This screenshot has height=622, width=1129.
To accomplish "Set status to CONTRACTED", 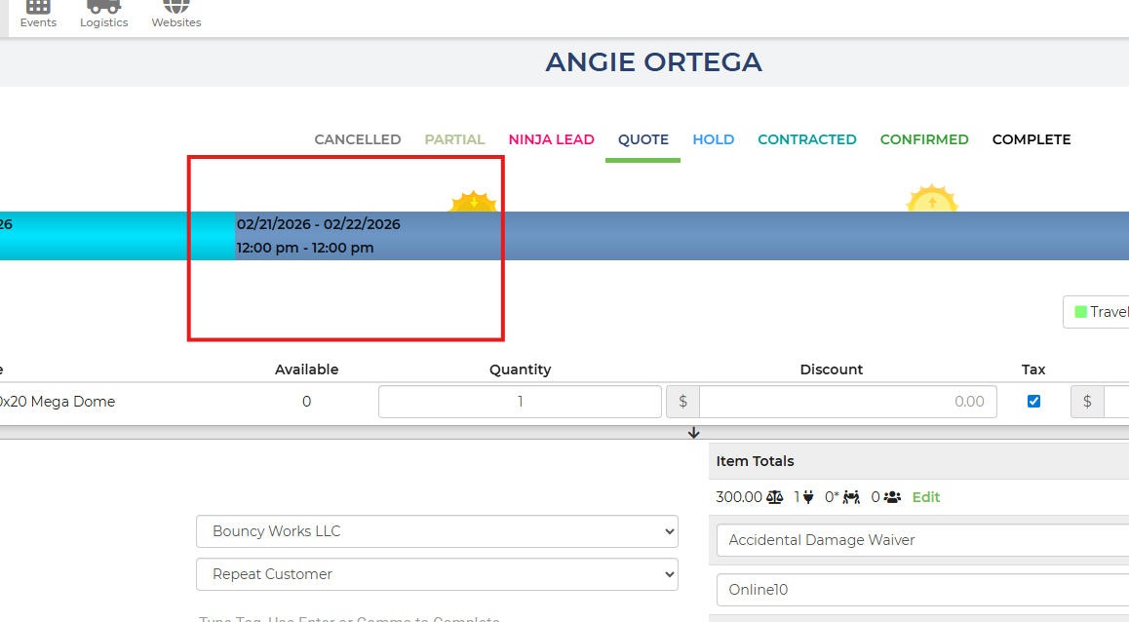I will 806,139.
